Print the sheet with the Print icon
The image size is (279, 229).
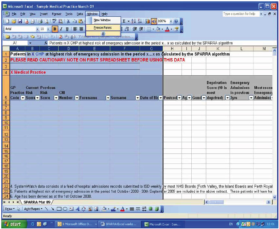(x=40, y=21)
